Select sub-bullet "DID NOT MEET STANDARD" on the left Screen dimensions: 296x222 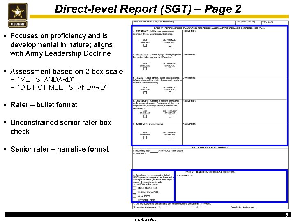[62, 87]
